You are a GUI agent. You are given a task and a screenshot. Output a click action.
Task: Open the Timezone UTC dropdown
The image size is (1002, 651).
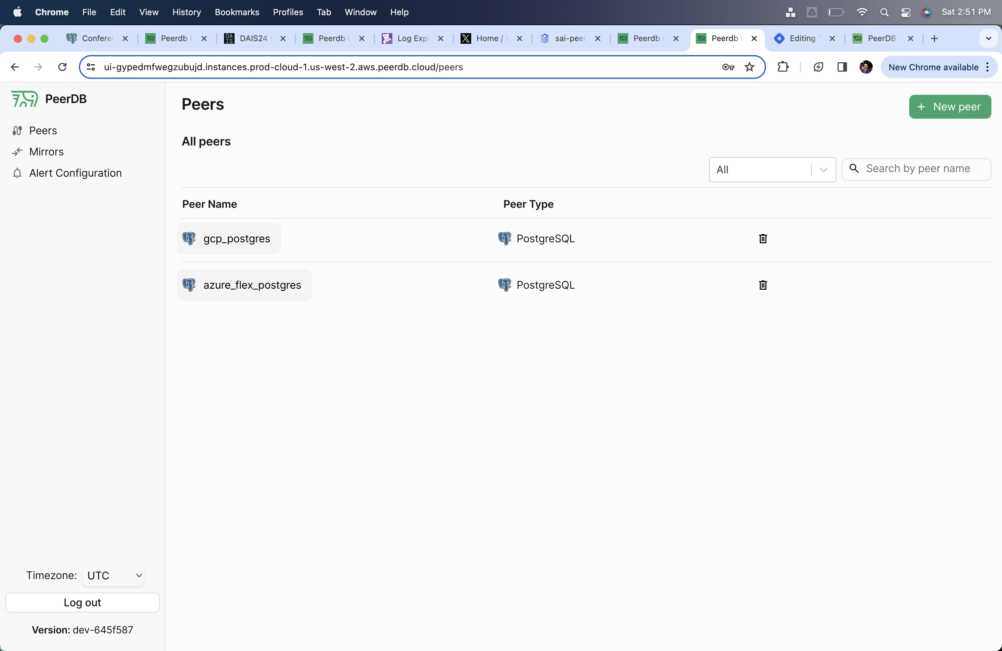[x=113, y=575]
